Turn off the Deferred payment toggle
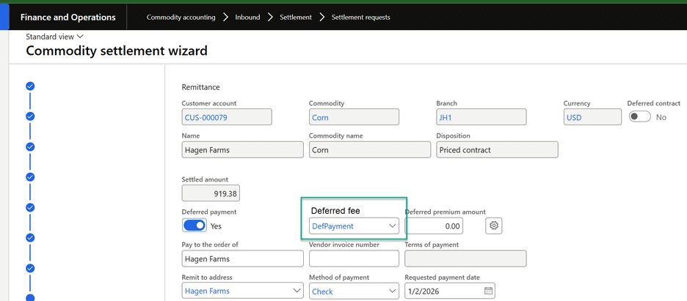The width and height of the screenshot is (687, 301). tap(195, 226)
